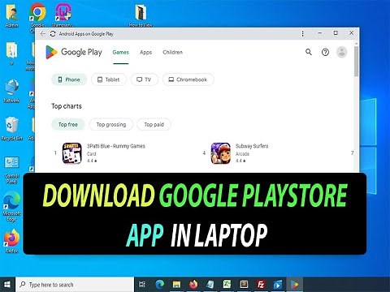The height and width of the screenshot is (292, 390).
Task: Open FileZilla from the taskbar
Action: pos(261,285)
